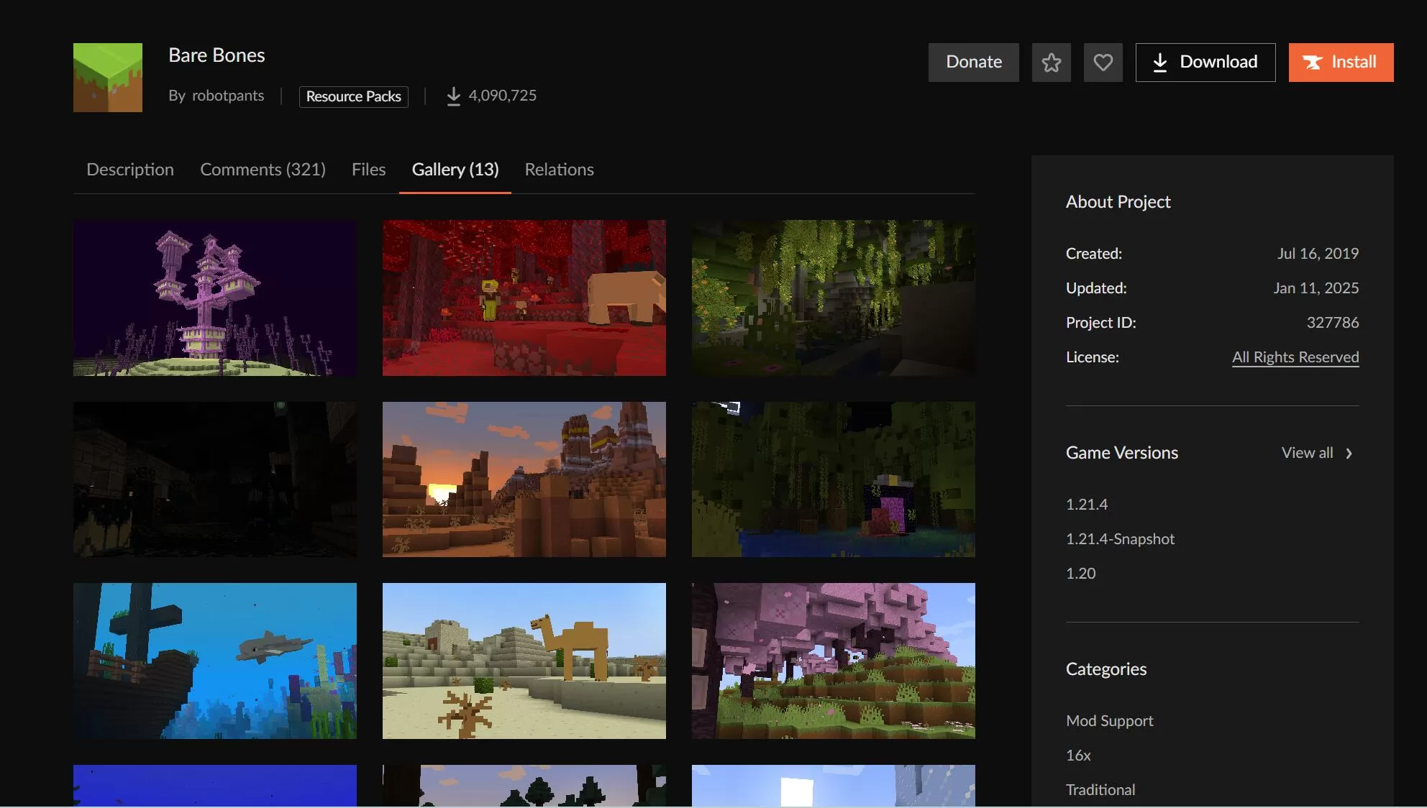This screenshot has height=808, width=1427.
Task: Open the lush cave vines thumbnail
Action: (834, 298)
